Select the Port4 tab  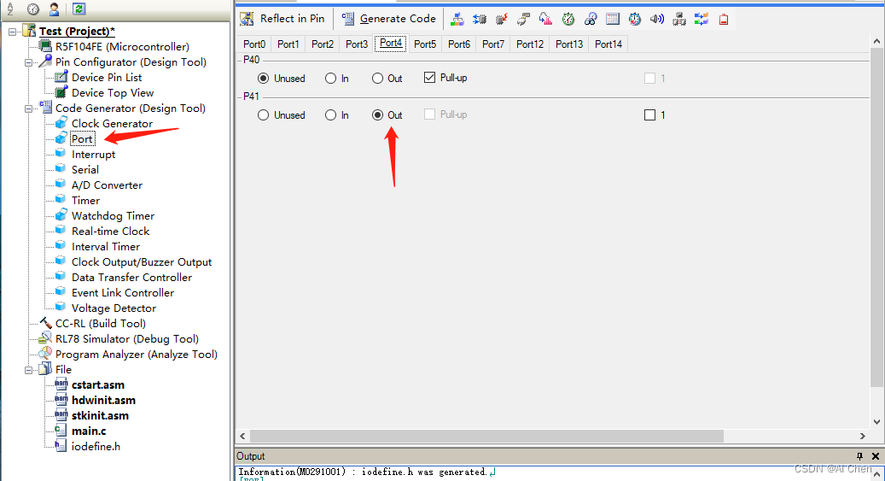[391, 43]
